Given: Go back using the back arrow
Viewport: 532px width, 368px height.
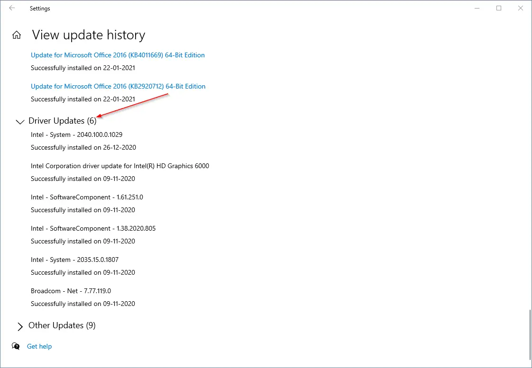Looking at the screenshot, I should tap(12, 8).
